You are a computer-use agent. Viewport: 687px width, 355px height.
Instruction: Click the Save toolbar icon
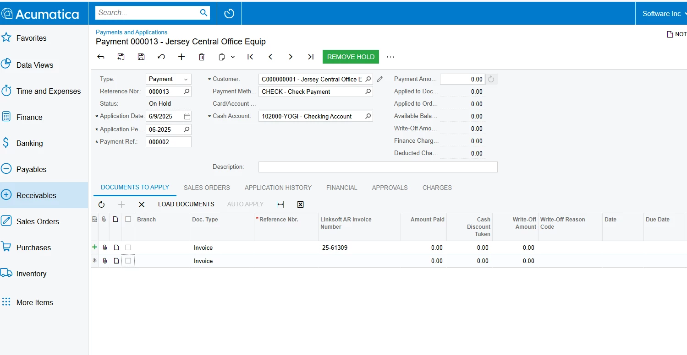pos(141,57)
